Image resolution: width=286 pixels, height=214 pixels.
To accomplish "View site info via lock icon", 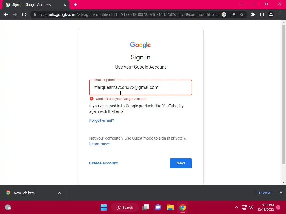I will point(35,14).
